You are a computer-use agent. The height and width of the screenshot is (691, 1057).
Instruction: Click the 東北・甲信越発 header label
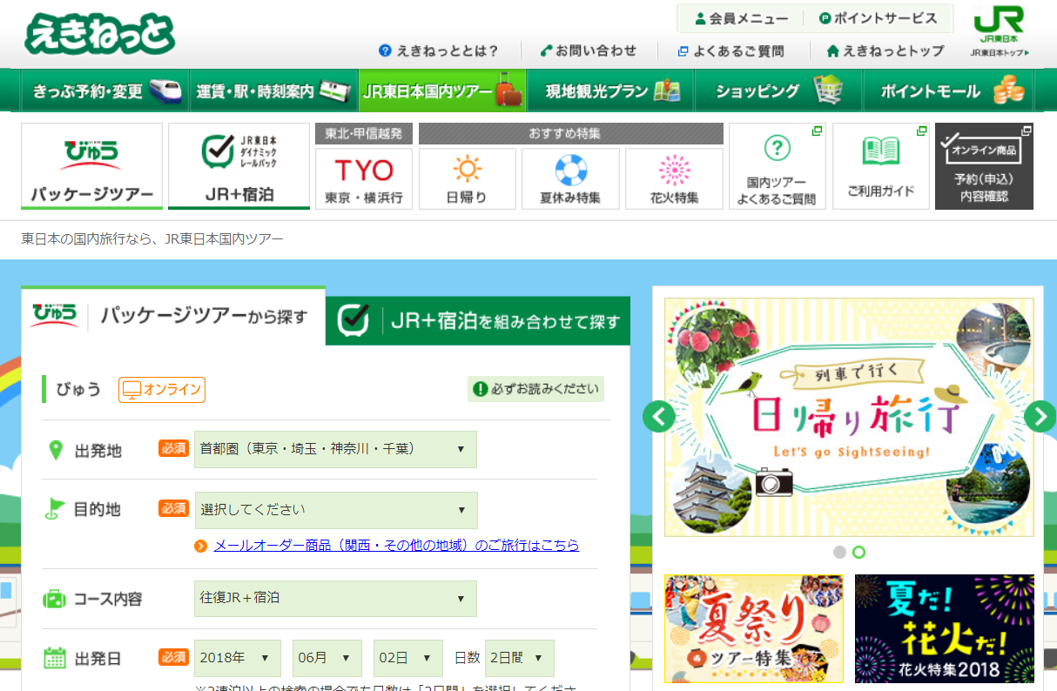(364, 134)
